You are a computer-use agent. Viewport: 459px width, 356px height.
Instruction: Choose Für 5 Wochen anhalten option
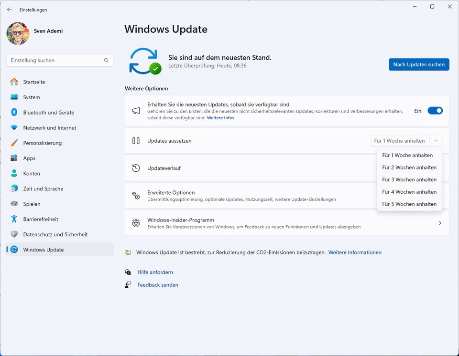point(409,204)
